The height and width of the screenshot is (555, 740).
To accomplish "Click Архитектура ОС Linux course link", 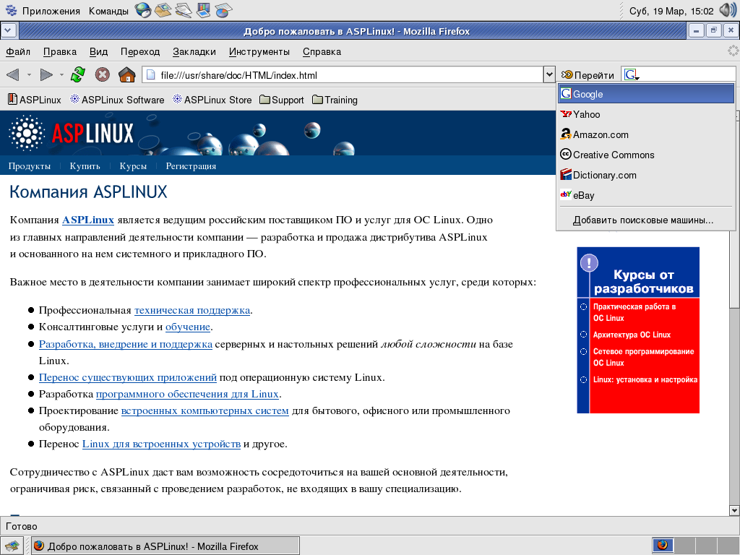I will point(632,335).
